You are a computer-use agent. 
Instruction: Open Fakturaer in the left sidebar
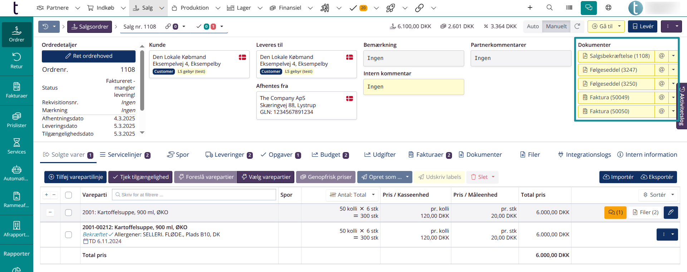16,90
